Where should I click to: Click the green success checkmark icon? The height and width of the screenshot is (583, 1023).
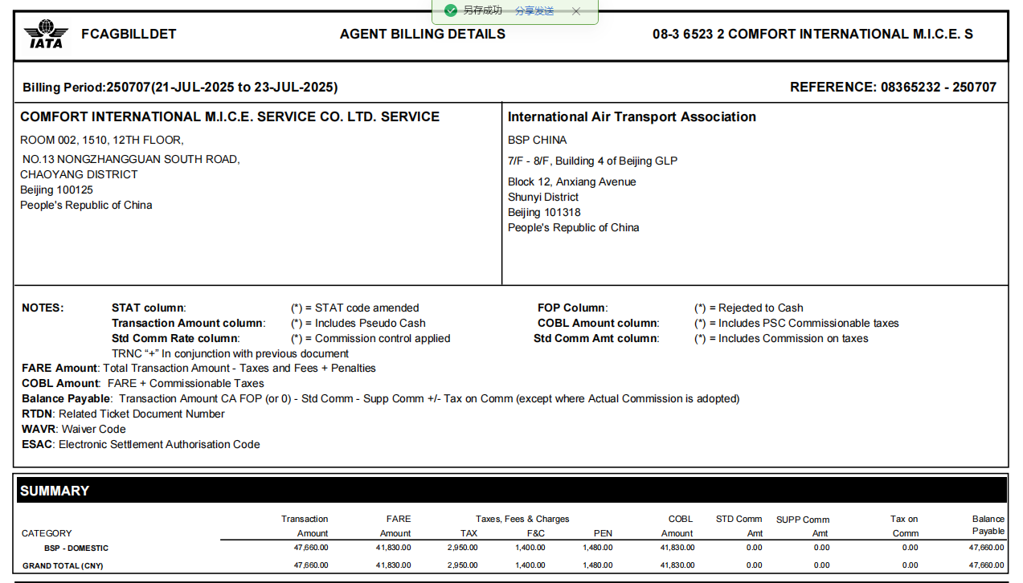[451, 10]
